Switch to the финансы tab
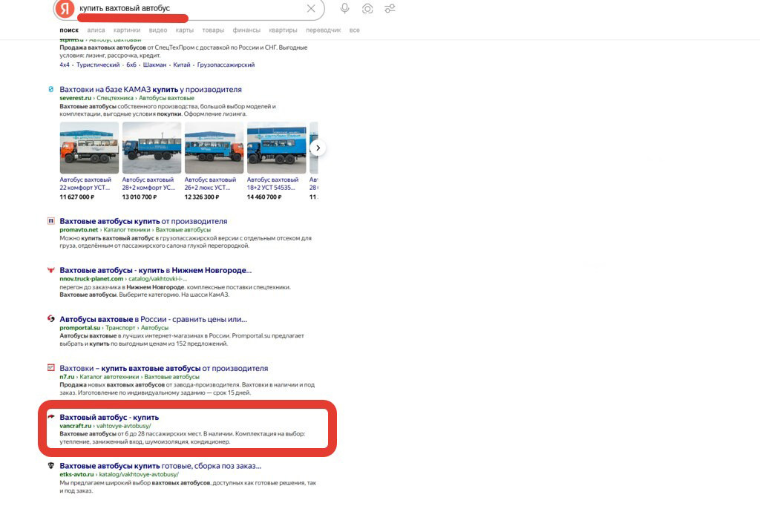760x506 pixels. click(246, 30)
